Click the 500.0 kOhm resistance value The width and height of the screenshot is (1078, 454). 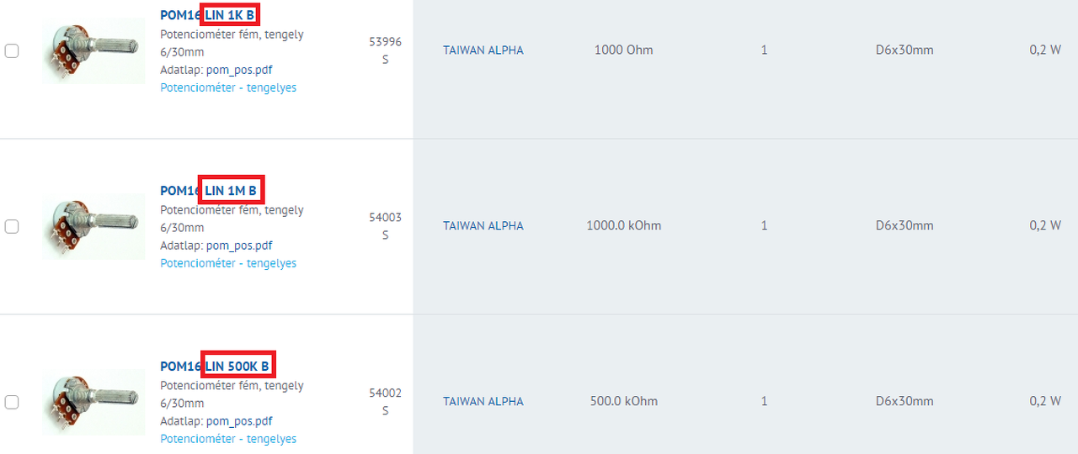624,402
